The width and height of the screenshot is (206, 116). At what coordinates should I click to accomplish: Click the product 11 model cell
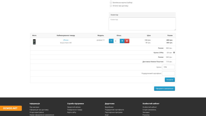100,40
